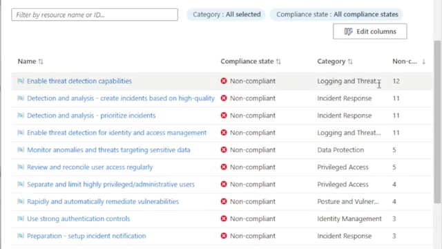Open the Compliance state filter pill
This screenshot has width=442, height=249.
coord(336,15)
